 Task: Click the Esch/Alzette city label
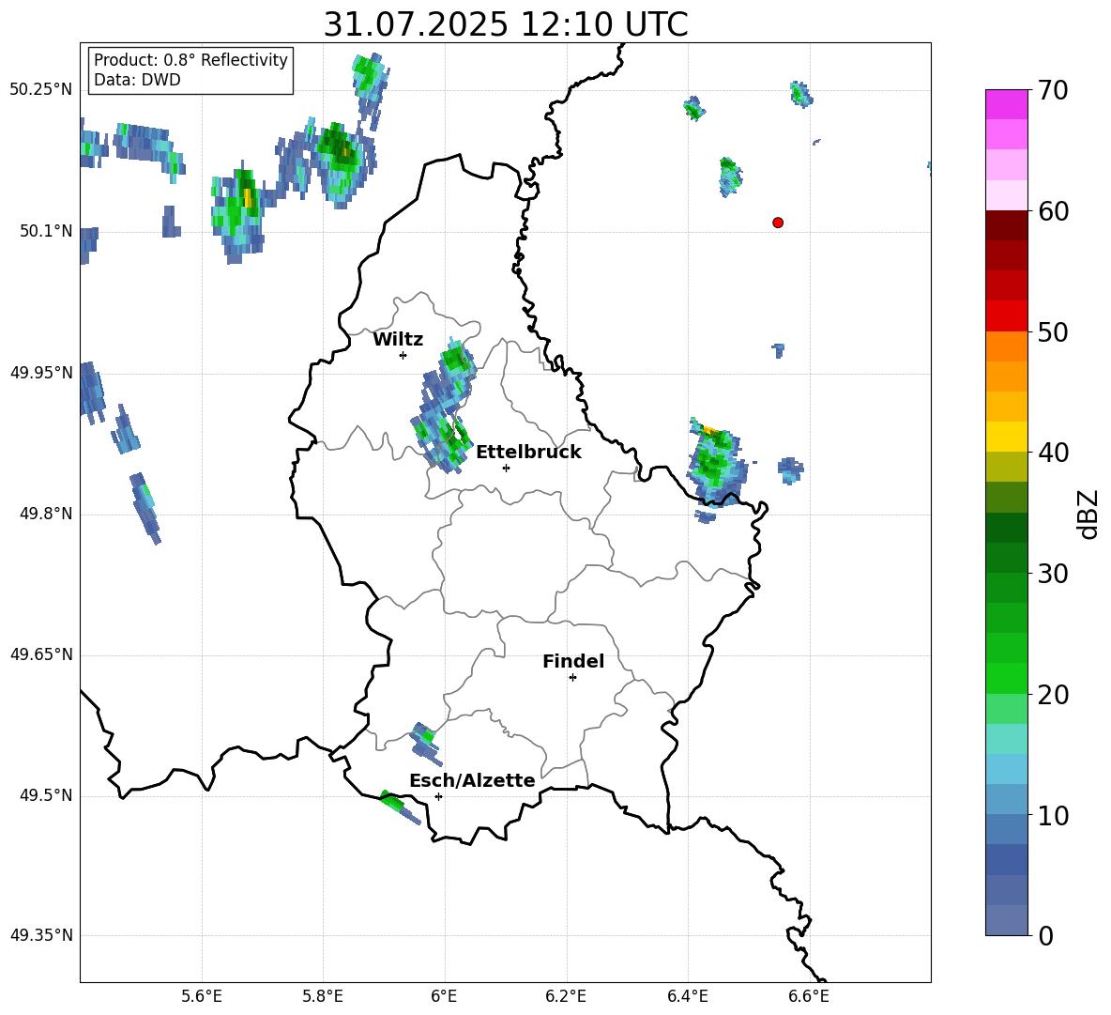[x=472, y=780]
